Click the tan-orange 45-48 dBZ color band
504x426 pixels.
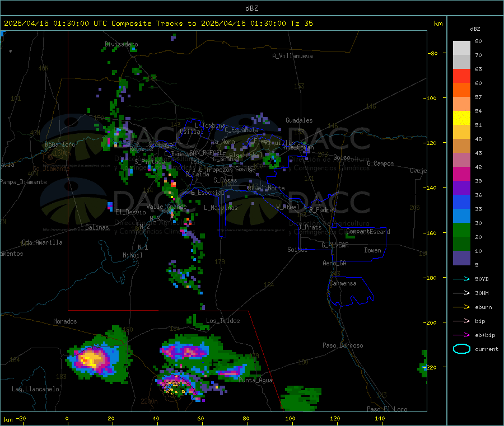[x=461, y=146]
